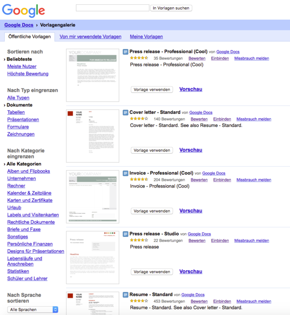Open the Alle Sprachen language dropdown

coord(33,310)
